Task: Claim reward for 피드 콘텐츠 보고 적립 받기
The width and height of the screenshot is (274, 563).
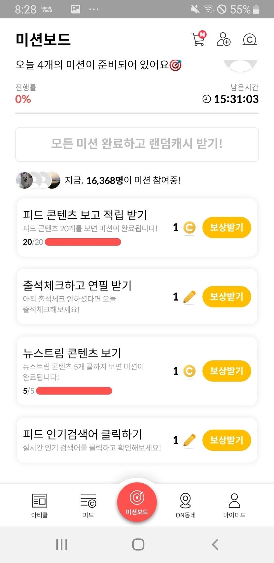Action: pos(226,227)
